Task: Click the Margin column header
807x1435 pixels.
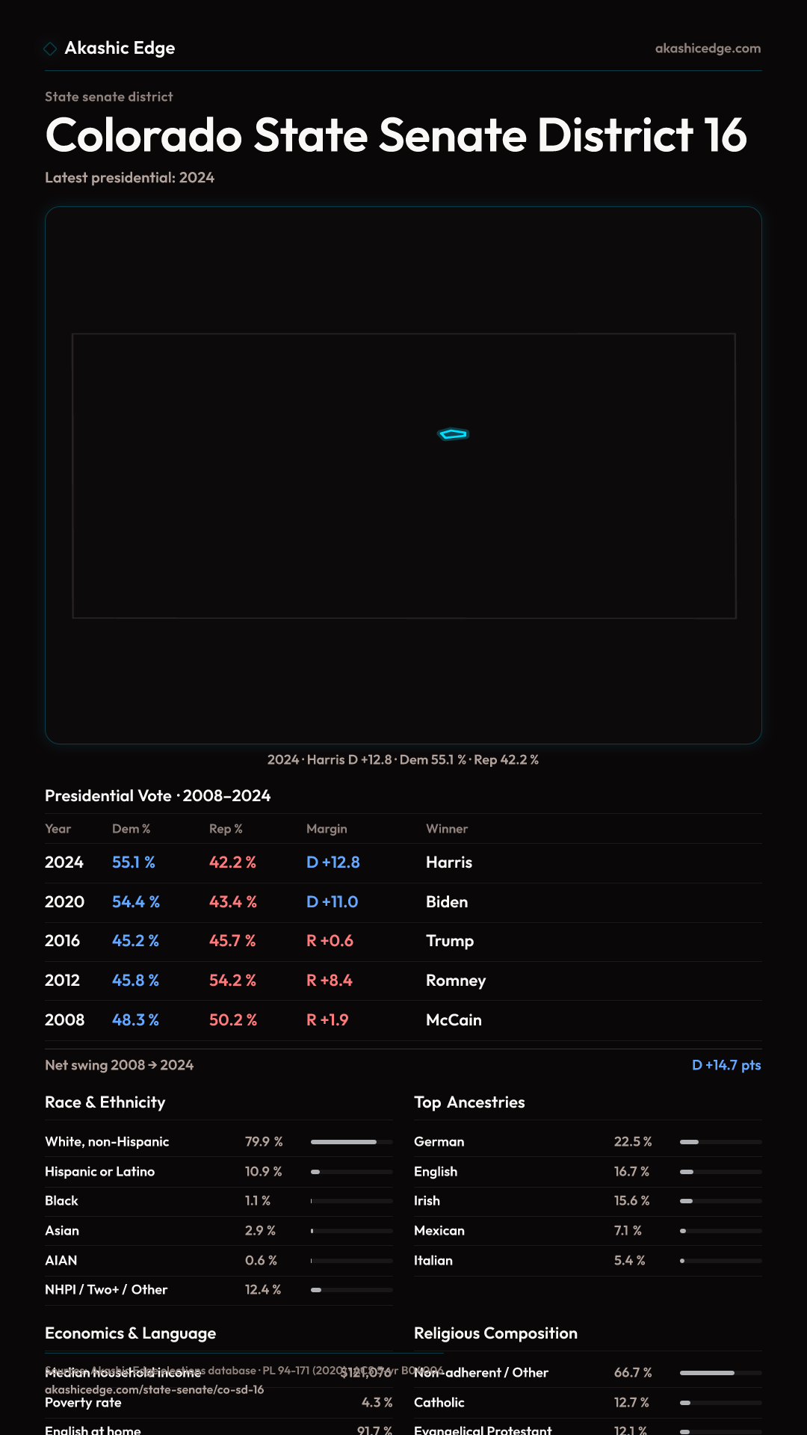Action: [x=327, y=829]
